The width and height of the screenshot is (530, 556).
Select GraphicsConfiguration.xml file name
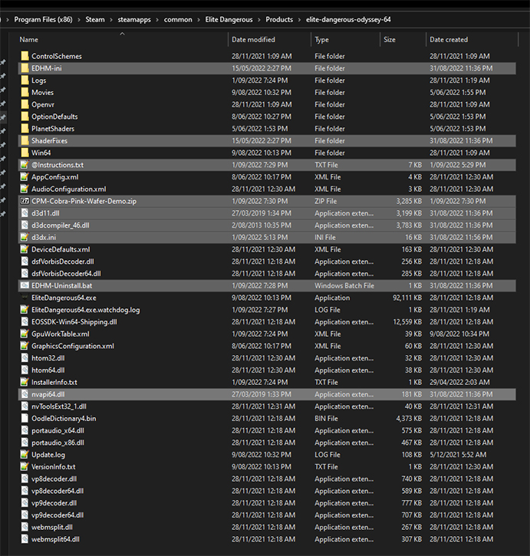(x=73, y=346)
